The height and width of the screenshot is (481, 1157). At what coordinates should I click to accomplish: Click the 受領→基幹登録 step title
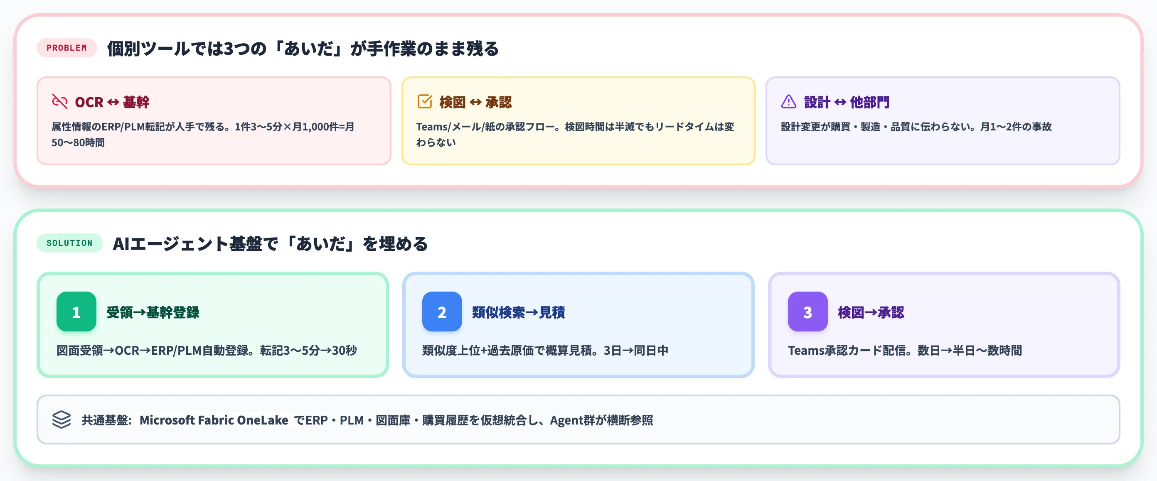153,312
